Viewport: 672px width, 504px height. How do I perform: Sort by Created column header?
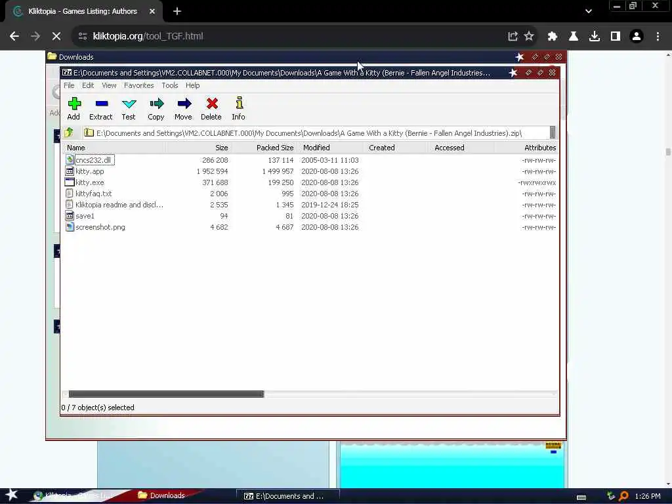(x=395, y=148)
